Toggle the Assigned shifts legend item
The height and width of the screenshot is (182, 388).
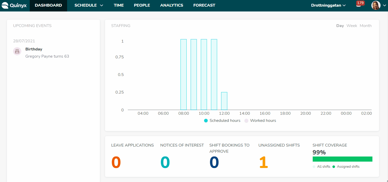tap(346, 167)
